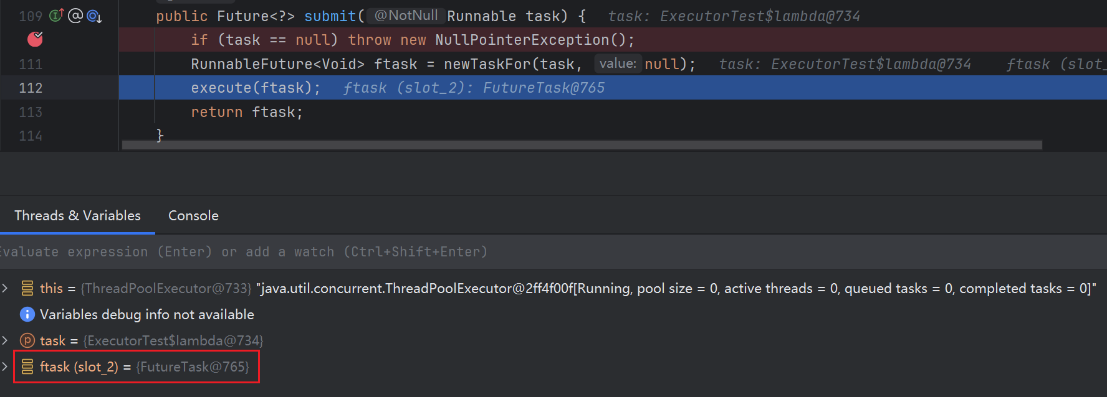Viewport: 1107px width, 397px height.
Task: Click line number 113 to add breakpoint
Action: pos(31,112)
